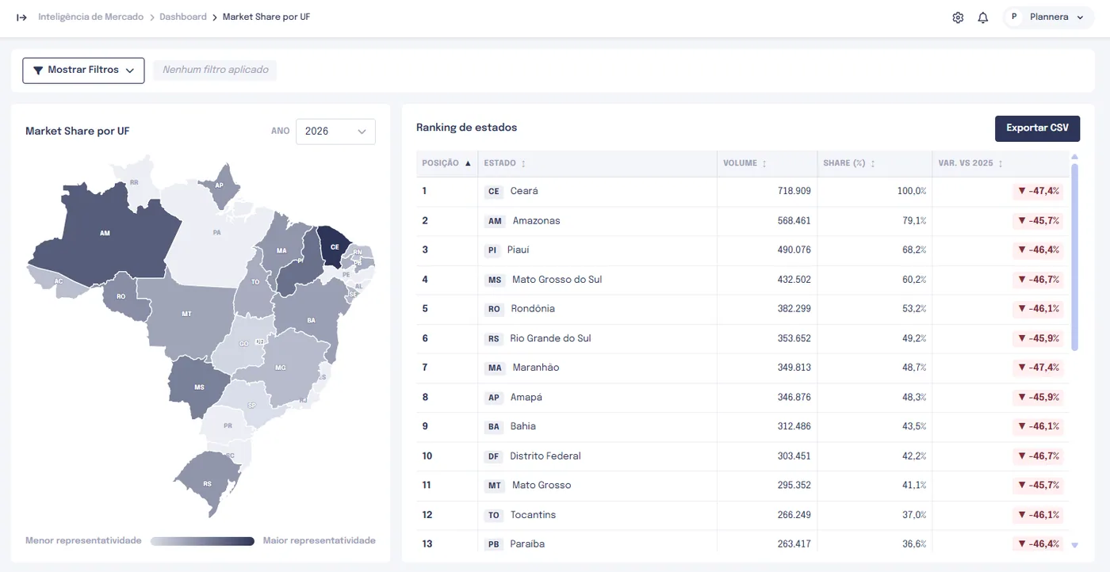Click the AM state badge for Amazonas
The image size is (1110, 572).
tap(495, 221)
